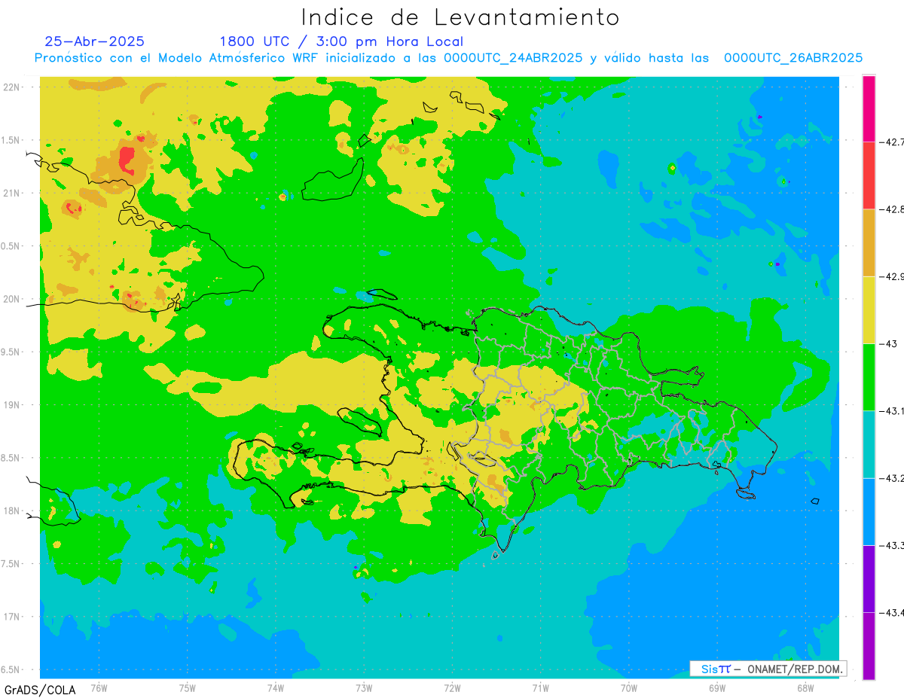Click the legend value '-43.3'

891,545
